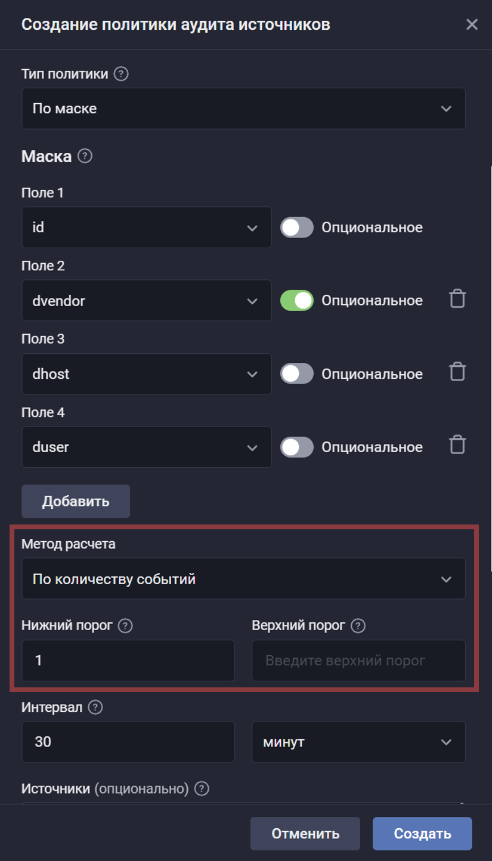This screenshot has height=861, width=492.
Task: Open Тип политики dropdown
Action: pyautogui.click(x=243, y=109)
